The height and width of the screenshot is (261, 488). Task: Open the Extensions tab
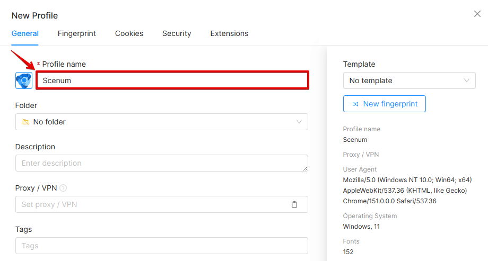229,33
